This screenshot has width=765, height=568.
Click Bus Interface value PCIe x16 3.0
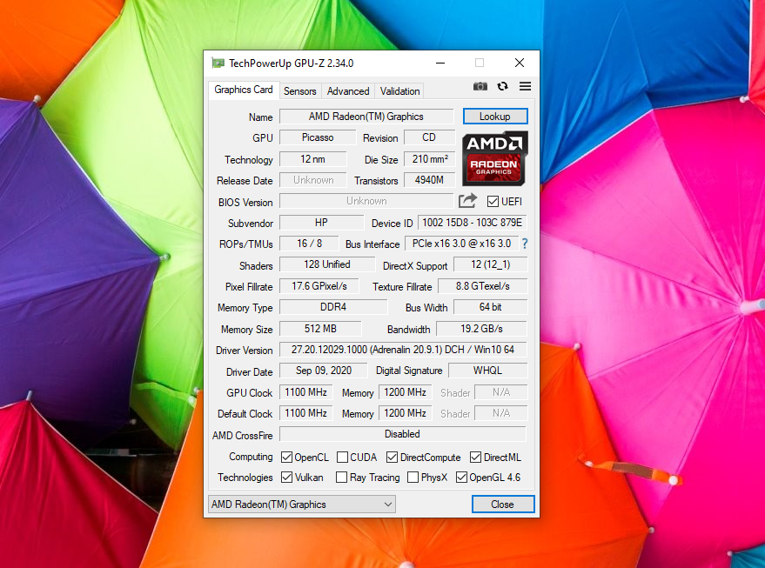(x=461, y=244)
